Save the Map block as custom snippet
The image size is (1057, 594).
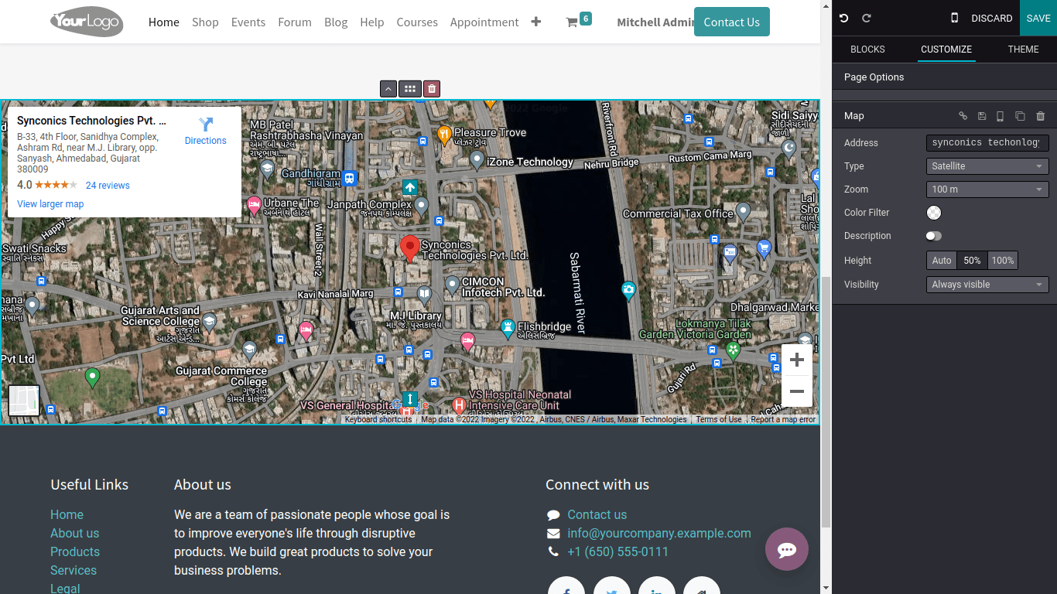(x=982, y=116)
